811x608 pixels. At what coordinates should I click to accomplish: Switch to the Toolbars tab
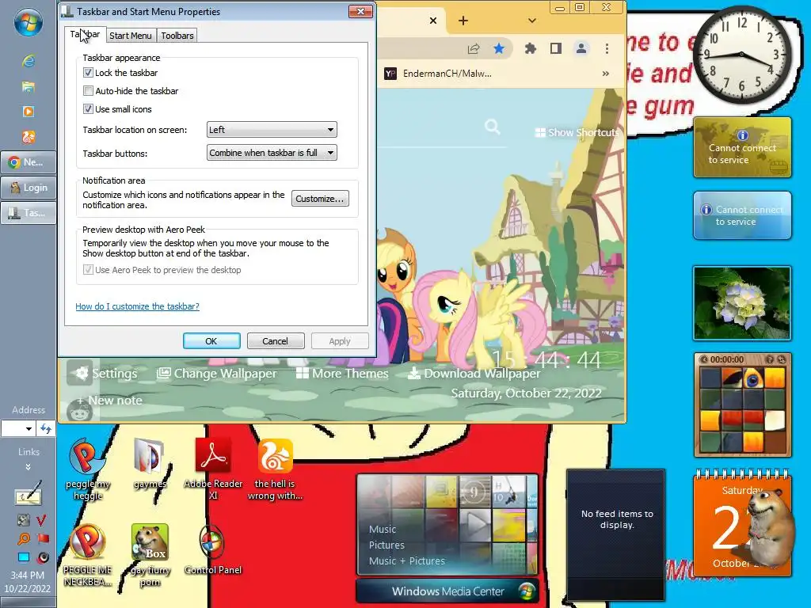point(177,36)
